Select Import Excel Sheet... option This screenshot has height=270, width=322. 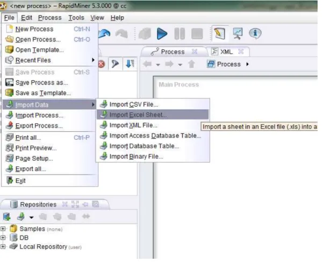point(153,115)
